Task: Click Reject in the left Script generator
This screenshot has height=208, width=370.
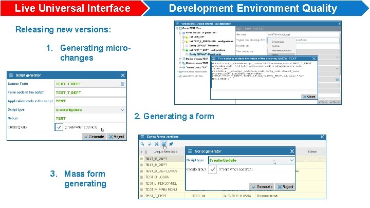Action: [x=117, y=137]
